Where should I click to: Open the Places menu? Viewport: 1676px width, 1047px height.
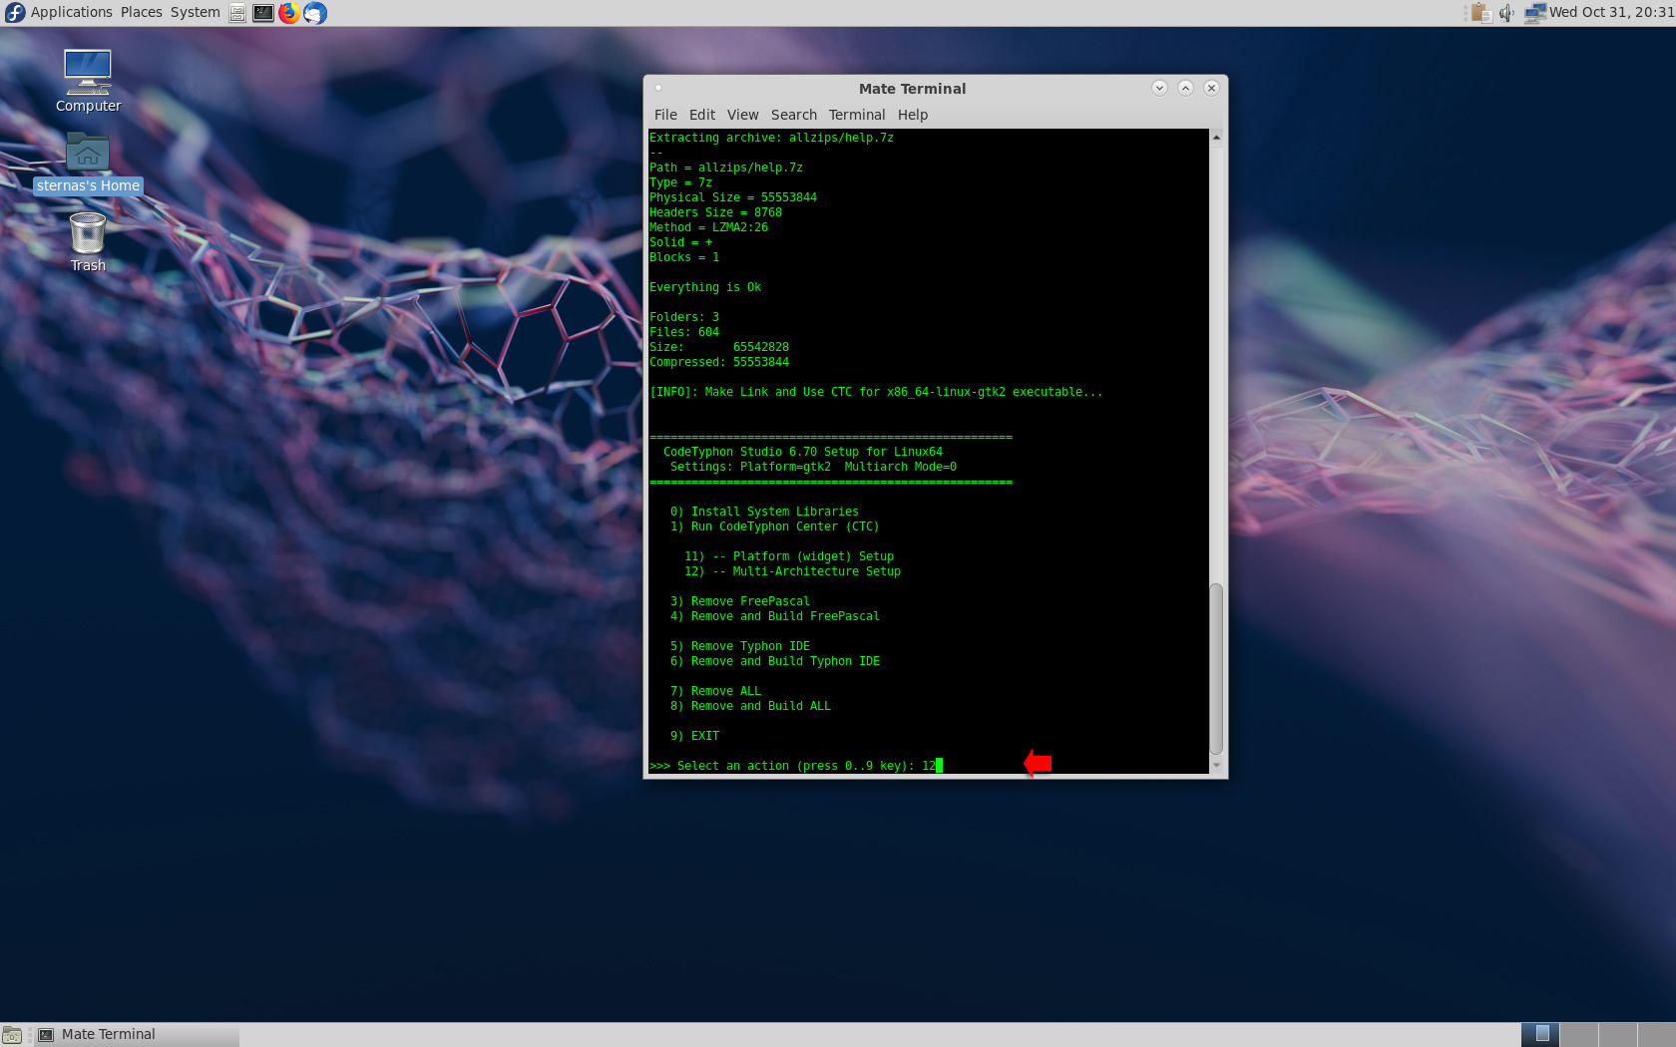coord(142,12)
